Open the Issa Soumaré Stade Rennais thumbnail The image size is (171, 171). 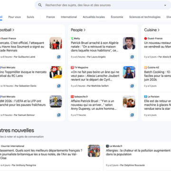click(x=56, y=43)
